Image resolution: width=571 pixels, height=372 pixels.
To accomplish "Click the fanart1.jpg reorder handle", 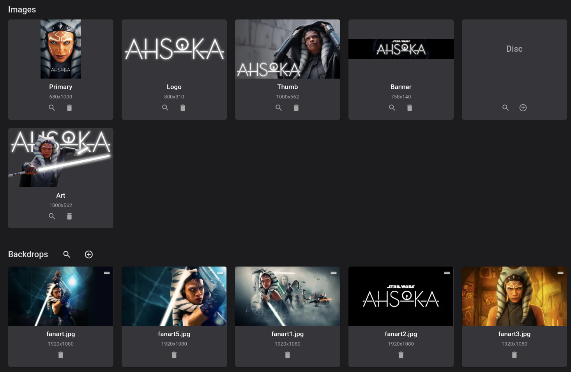I will (x=334, y=273).
